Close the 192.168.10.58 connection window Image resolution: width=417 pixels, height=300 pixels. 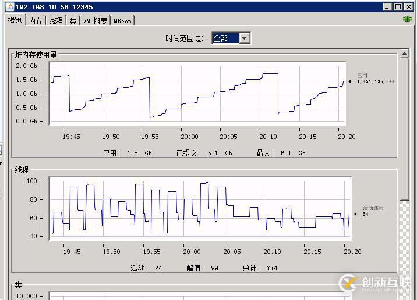pos(408,7)
